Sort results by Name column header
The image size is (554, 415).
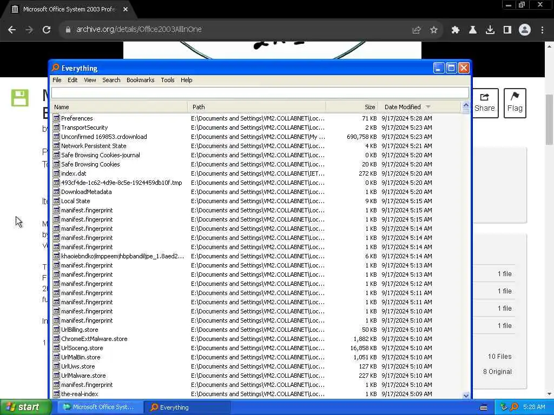tap(119, 107)
